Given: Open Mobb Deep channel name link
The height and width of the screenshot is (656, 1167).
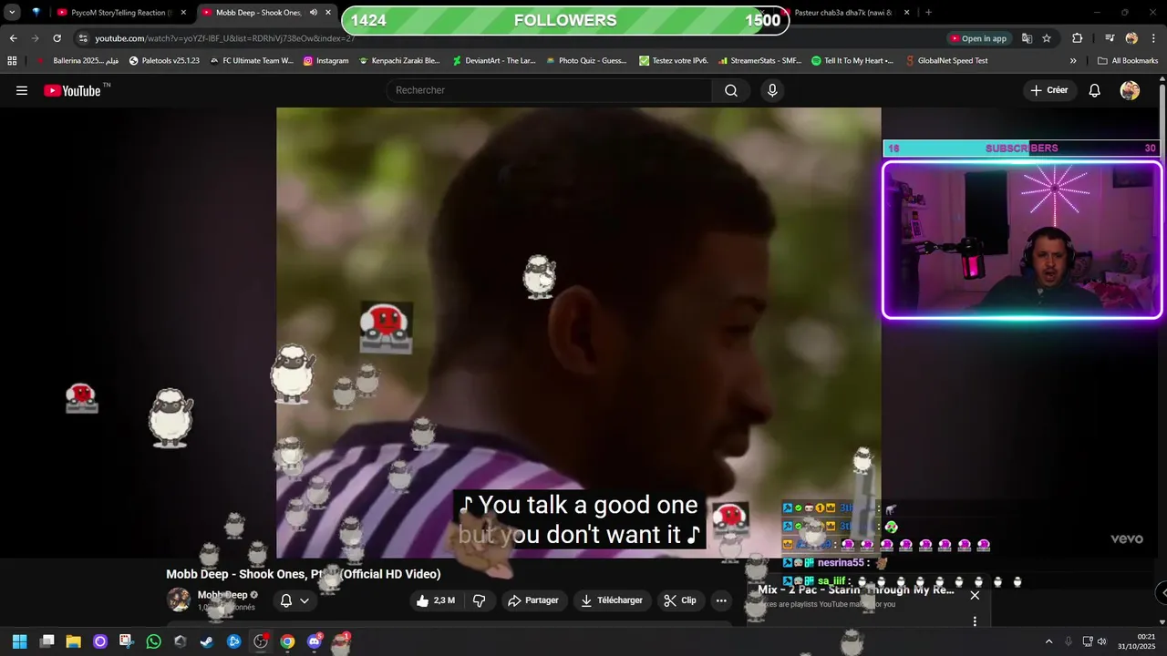Looking at the screenshot, I should pos(222,595).
